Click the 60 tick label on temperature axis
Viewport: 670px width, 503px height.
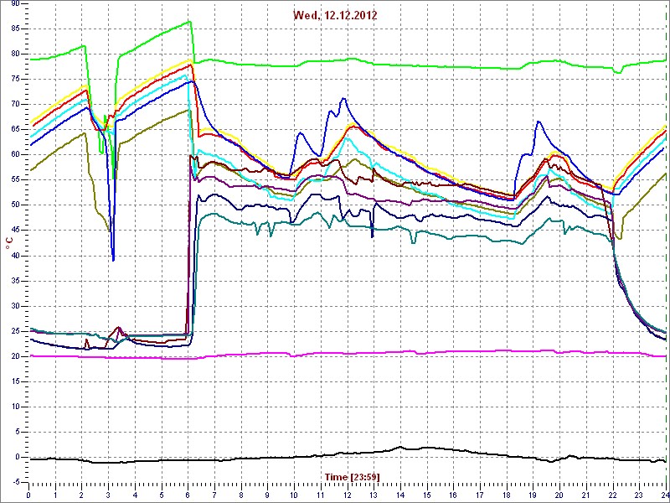pos(14,155)
